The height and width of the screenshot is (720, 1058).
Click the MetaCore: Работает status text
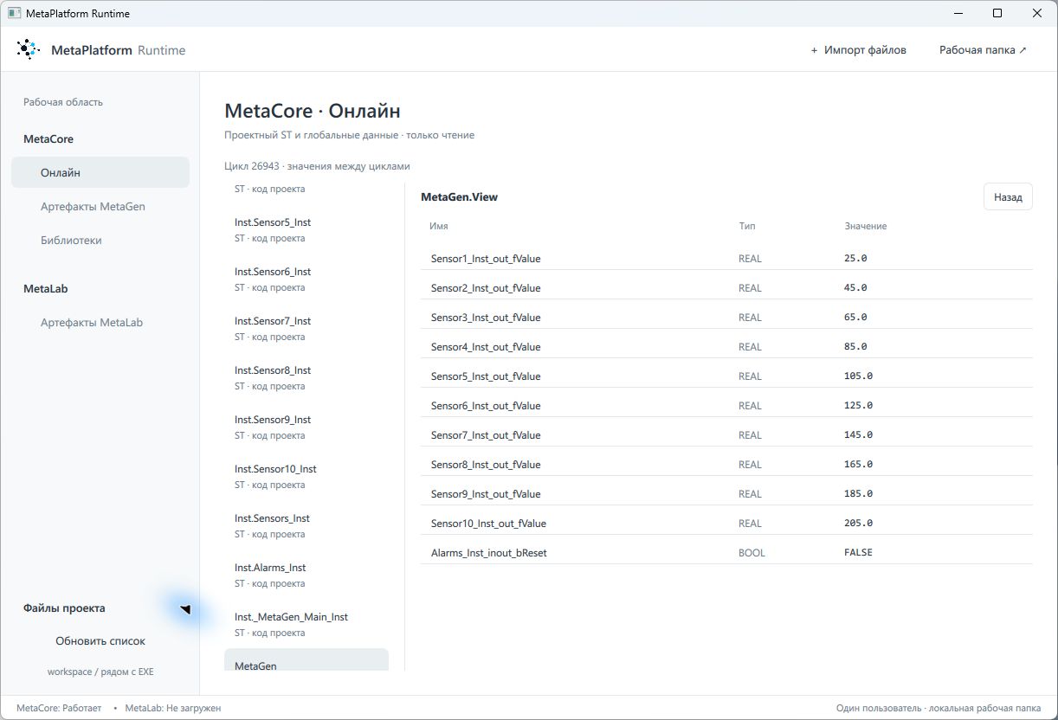click(x=59, y=708)
